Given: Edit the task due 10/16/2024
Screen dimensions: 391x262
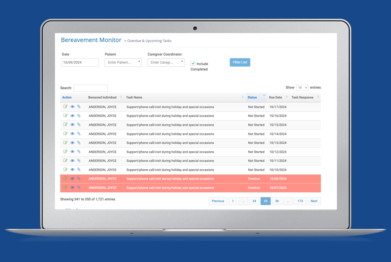Looking at the screenshot, I should [65, 116].
